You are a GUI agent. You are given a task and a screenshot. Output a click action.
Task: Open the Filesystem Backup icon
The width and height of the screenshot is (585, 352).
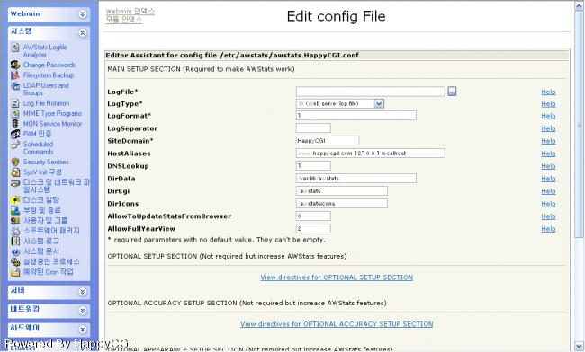coord(15,75)
